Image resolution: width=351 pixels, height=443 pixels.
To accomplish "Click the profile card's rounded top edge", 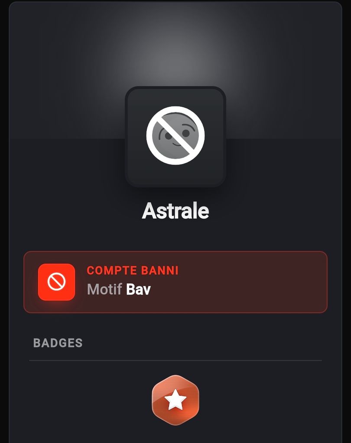I will click(175, 2).
